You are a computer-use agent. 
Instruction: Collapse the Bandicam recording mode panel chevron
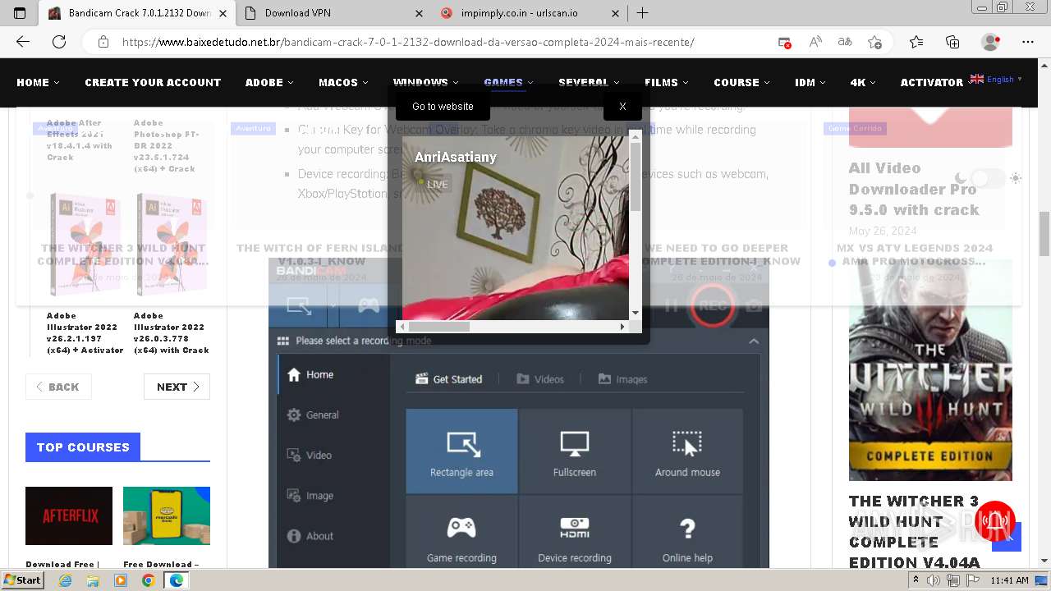(x=754, y=341)
